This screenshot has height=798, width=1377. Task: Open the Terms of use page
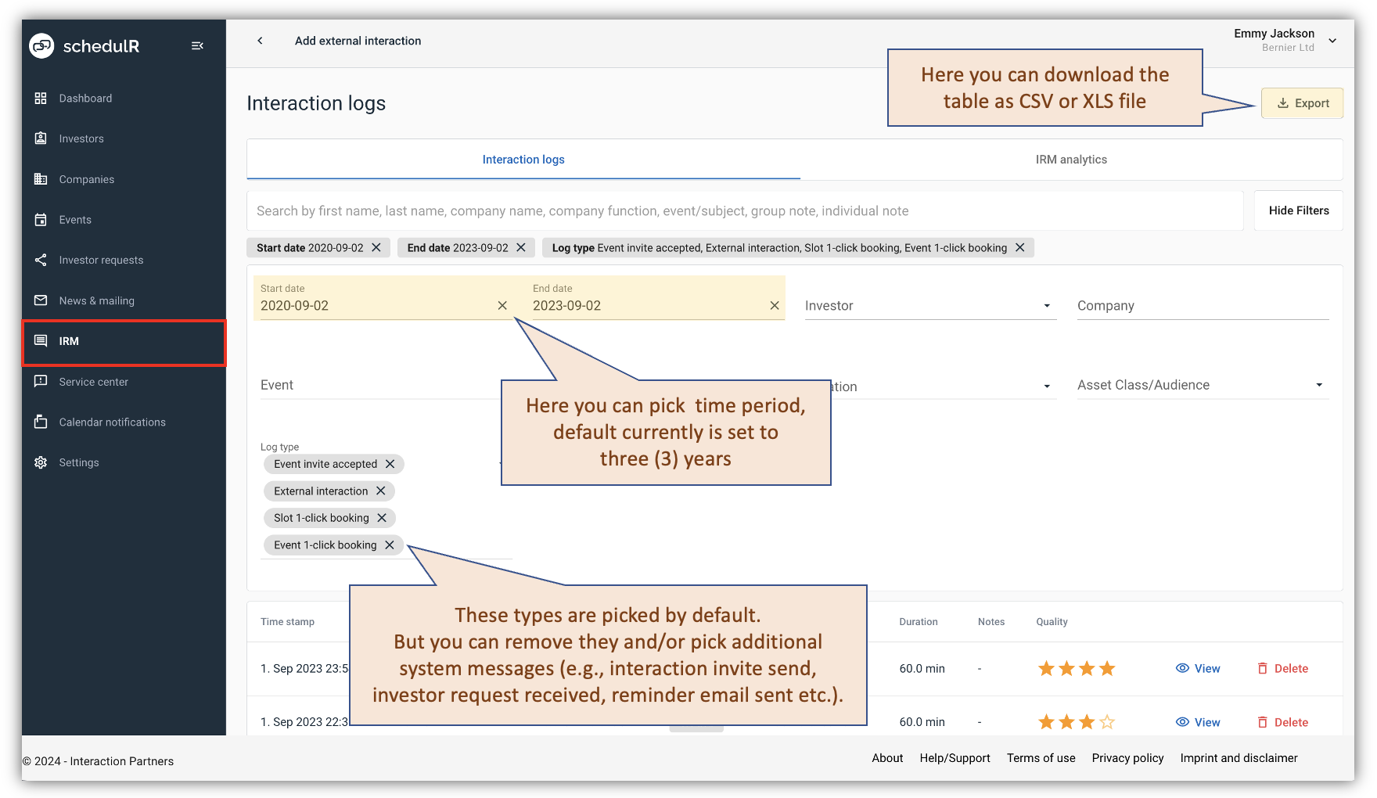[x=1041, y=758]
